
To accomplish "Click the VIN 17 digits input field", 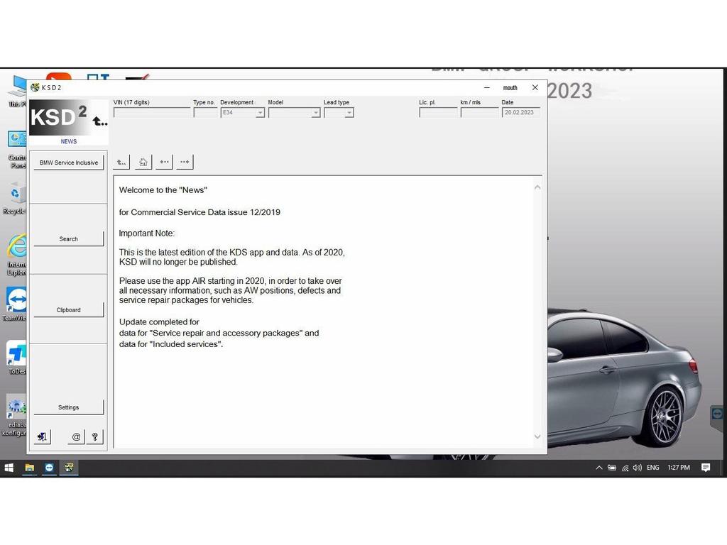I will click(152, 113).
